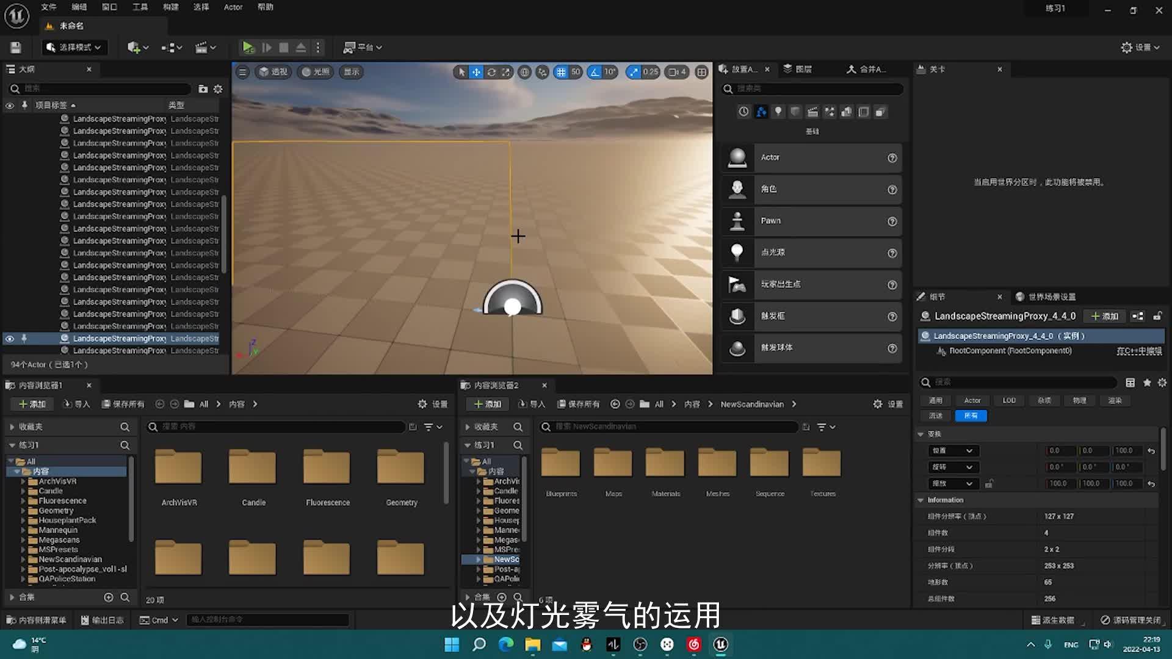Viewport: 1172px width, 659px height.
Task: Select the translate tool in viewport
Action: [x=476, y=72]
